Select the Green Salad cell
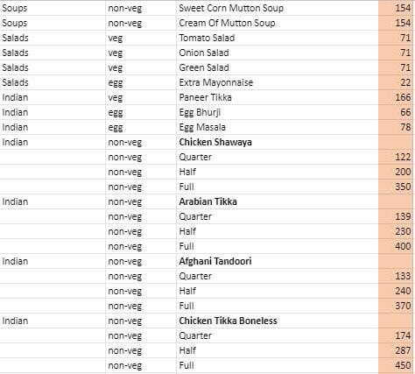The width and height of the screenshot is (415, 374). click(278, 67)
